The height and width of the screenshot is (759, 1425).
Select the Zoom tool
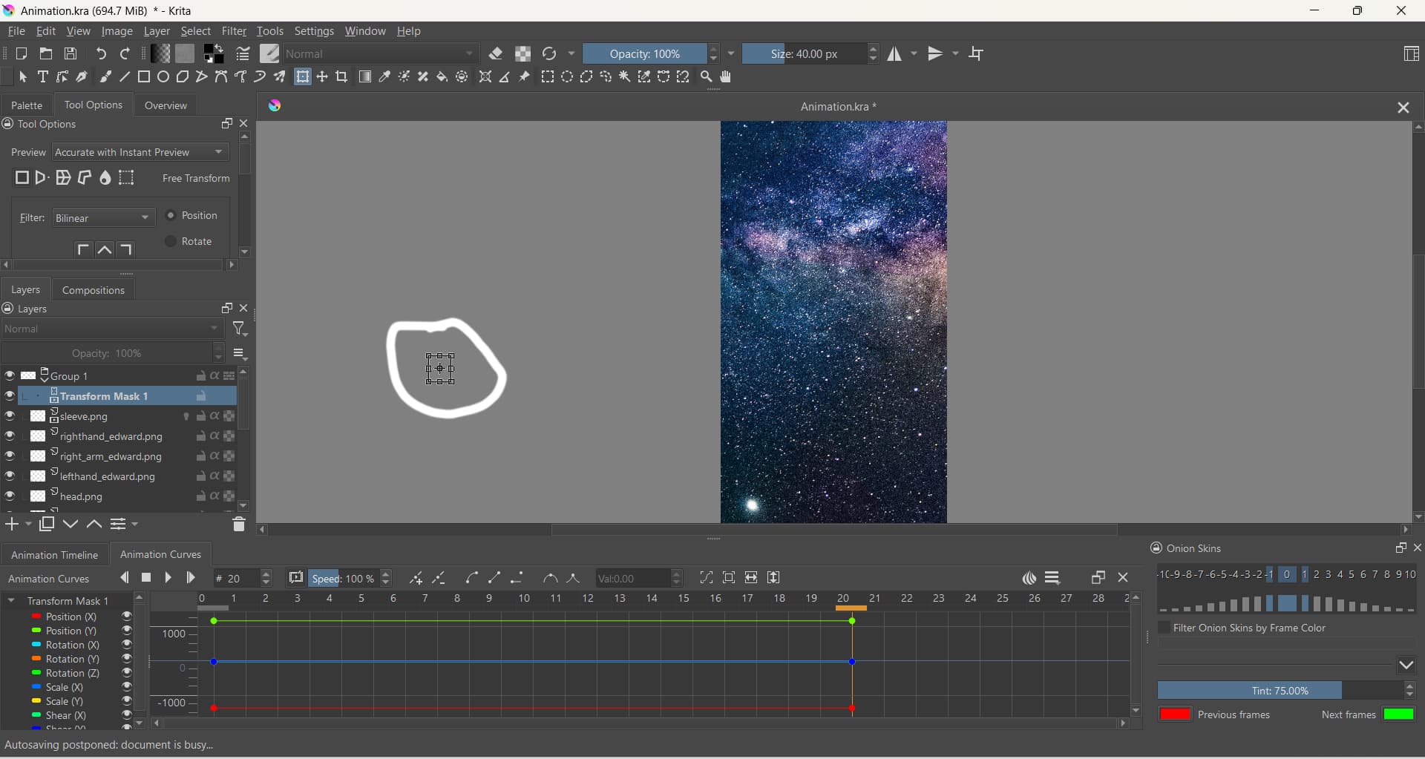707,77
